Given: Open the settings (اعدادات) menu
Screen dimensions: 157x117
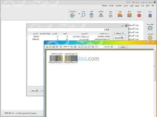Looking at the screenshot, I should coord(111,6).
